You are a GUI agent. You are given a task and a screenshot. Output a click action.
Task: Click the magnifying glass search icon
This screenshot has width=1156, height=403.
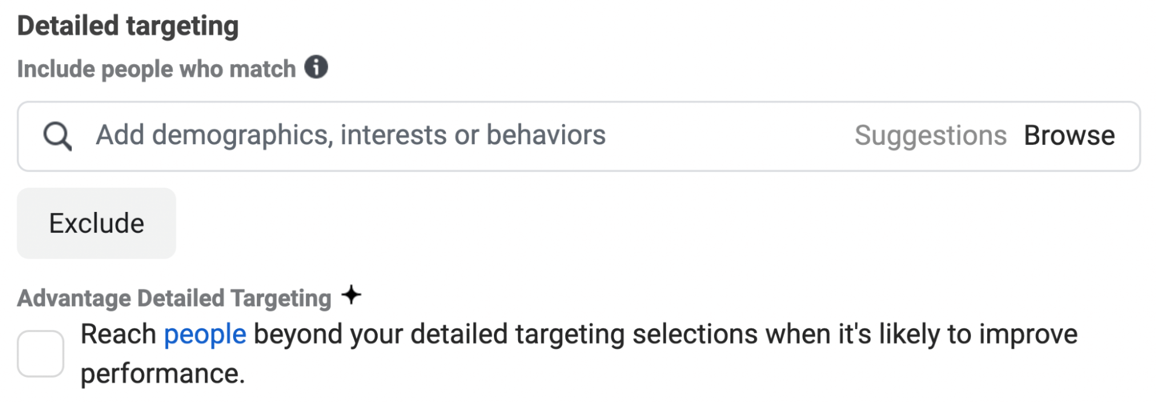(x=57, y=136)
